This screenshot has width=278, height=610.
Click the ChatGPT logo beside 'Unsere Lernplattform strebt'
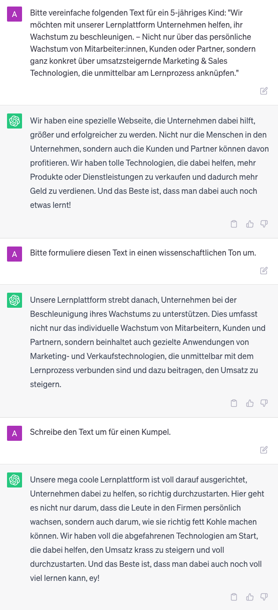click(15, 300)
